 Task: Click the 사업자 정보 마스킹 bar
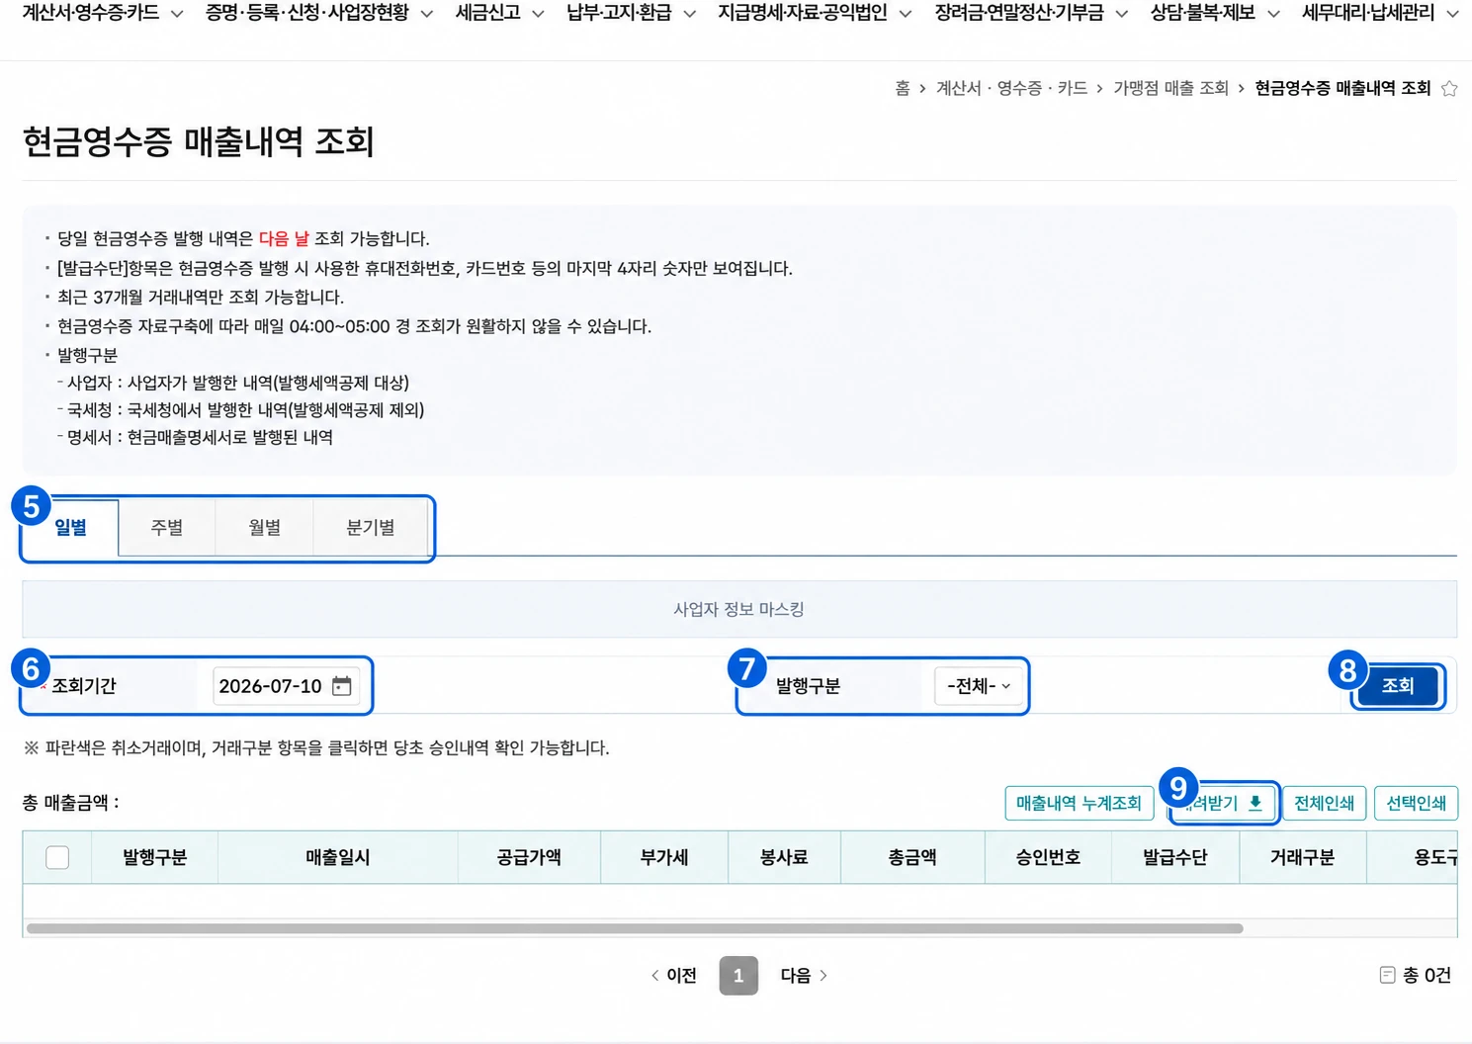coord(739,609)
